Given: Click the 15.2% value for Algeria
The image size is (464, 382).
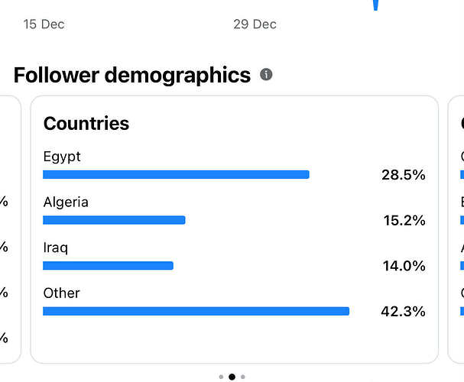Looking at the screenshot, I should pyautogui.click(x=404, y=221).
